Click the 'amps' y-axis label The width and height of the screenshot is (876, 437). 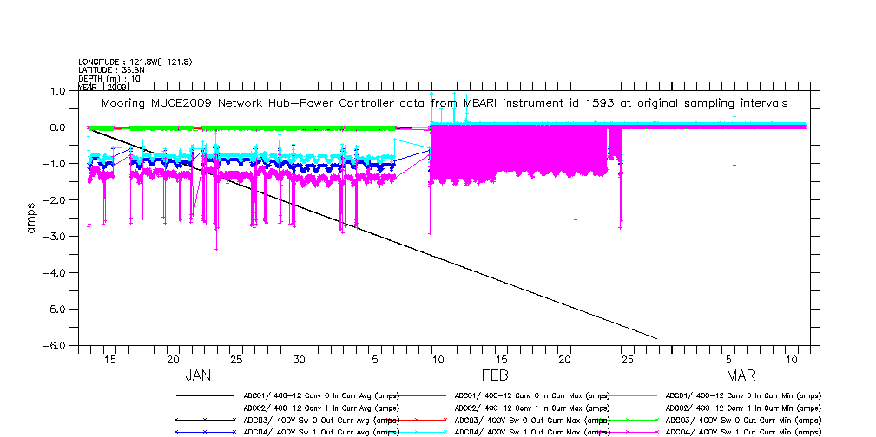(32, 218)
